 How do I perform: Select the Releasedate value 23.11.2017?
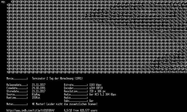(38, 85)
